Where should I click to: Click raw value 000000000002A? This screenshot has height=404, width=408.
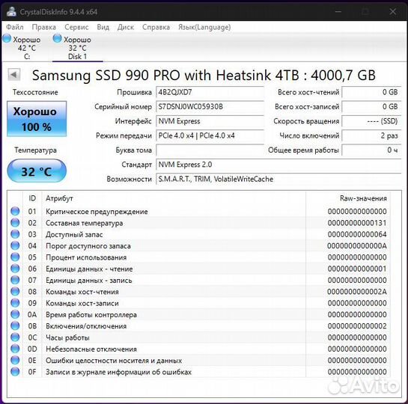(357, 292)
